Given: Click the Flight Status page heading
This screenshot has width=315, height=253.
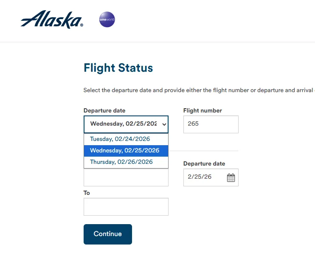Looking at the screenshot, I should tap(118, 68).
